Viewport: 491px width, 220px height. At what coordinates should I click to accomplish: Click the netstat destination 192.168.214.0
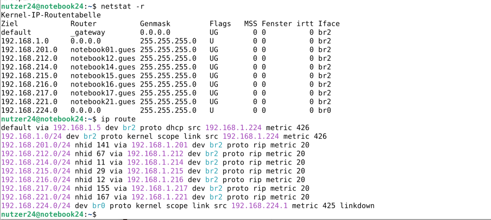point(29,67)
